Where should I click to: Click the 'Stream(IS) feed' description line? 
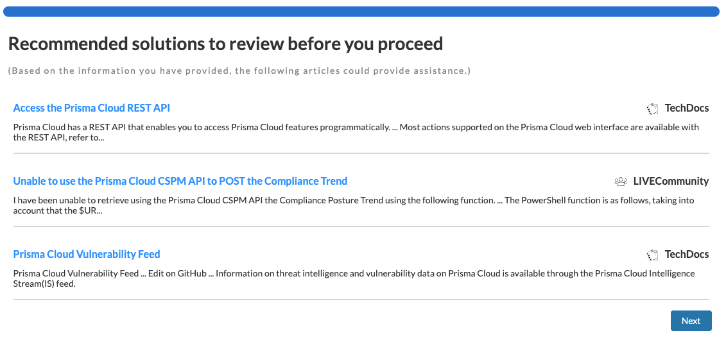click(x=45, y=283)
